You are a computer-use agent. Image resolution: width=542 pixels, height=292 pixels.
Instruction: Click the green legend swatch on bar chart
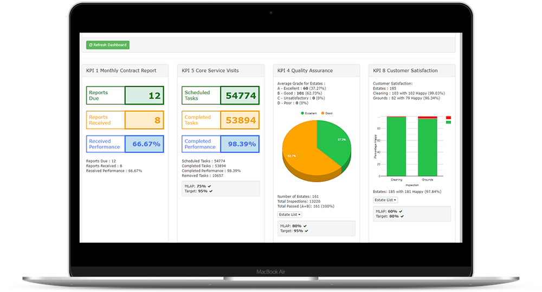448,122
